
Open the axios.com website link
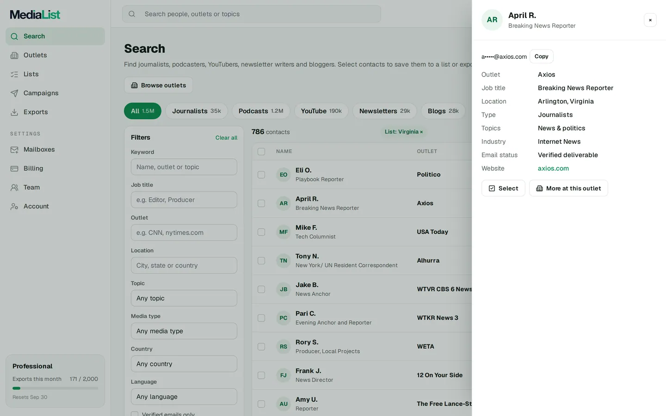(553, 168)
